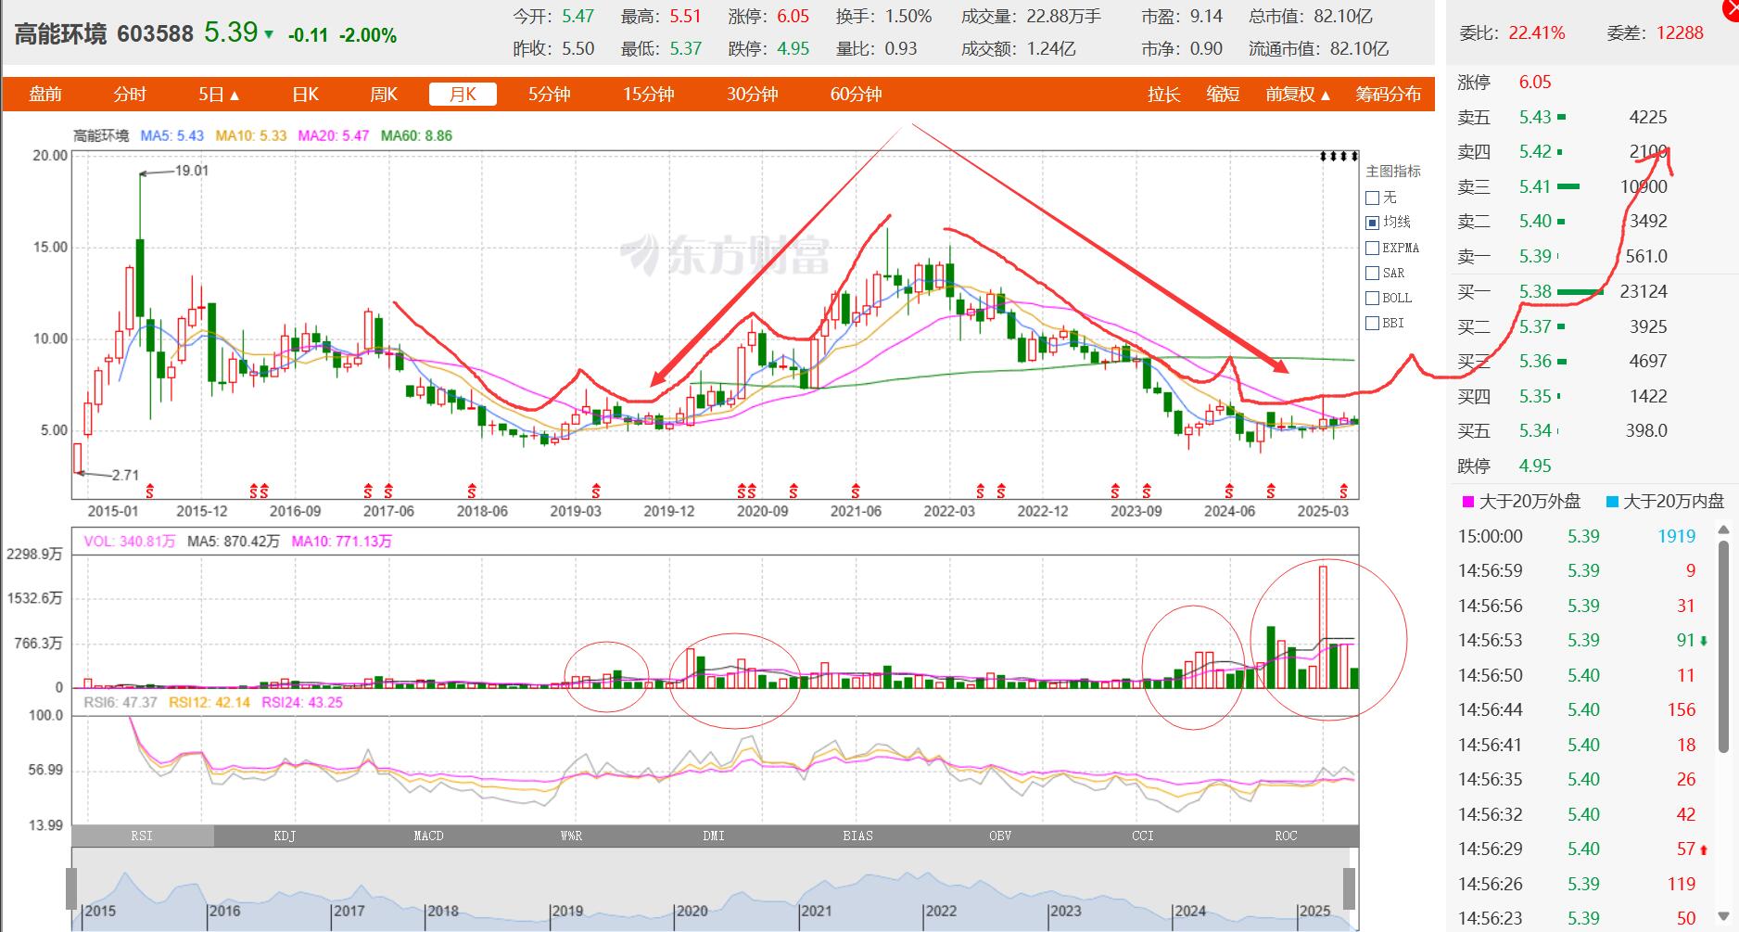Click the first up-down arrow icon at the chart corner
1739x932 pixels.
(1325, 156)
